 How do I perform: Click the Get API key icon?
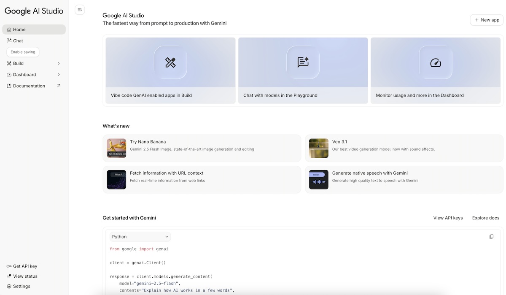point(9,266)
